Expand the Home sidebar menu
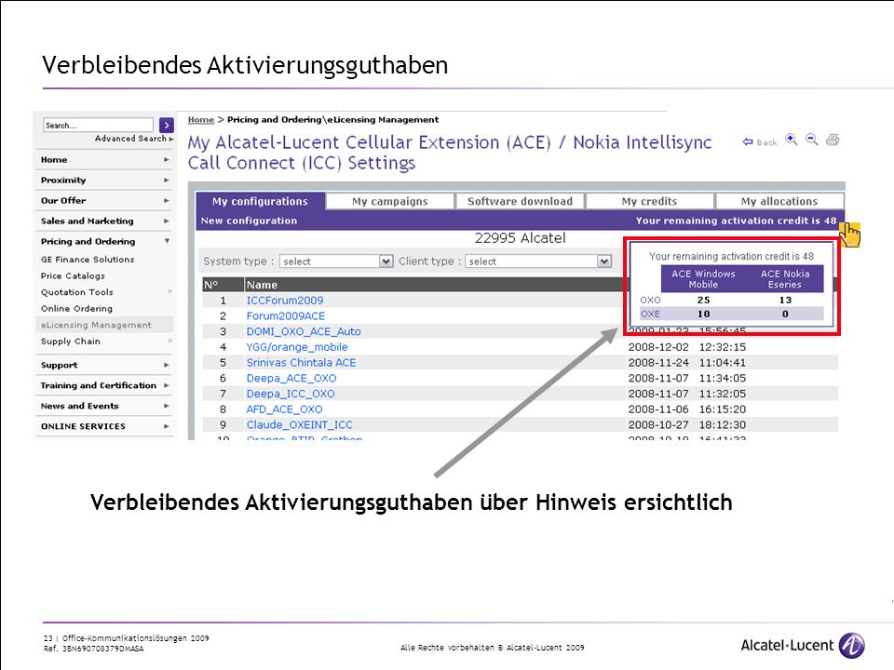Viewport: 894px width, 670px height. tap(104, 160)
